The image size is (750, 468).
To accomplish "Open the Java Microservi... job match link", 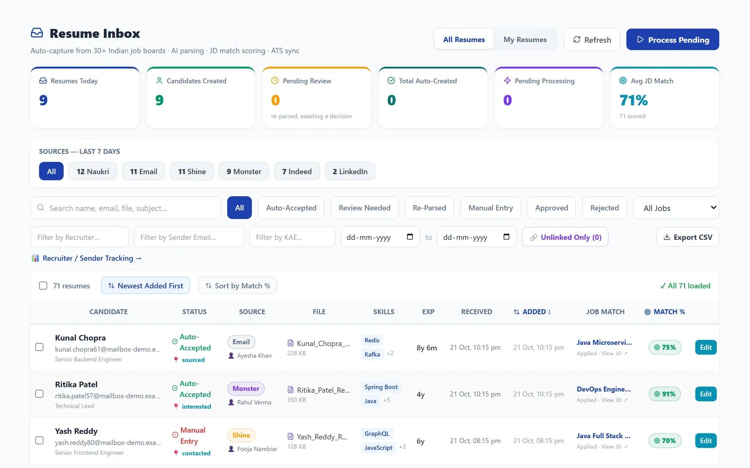I will [604, 342].
